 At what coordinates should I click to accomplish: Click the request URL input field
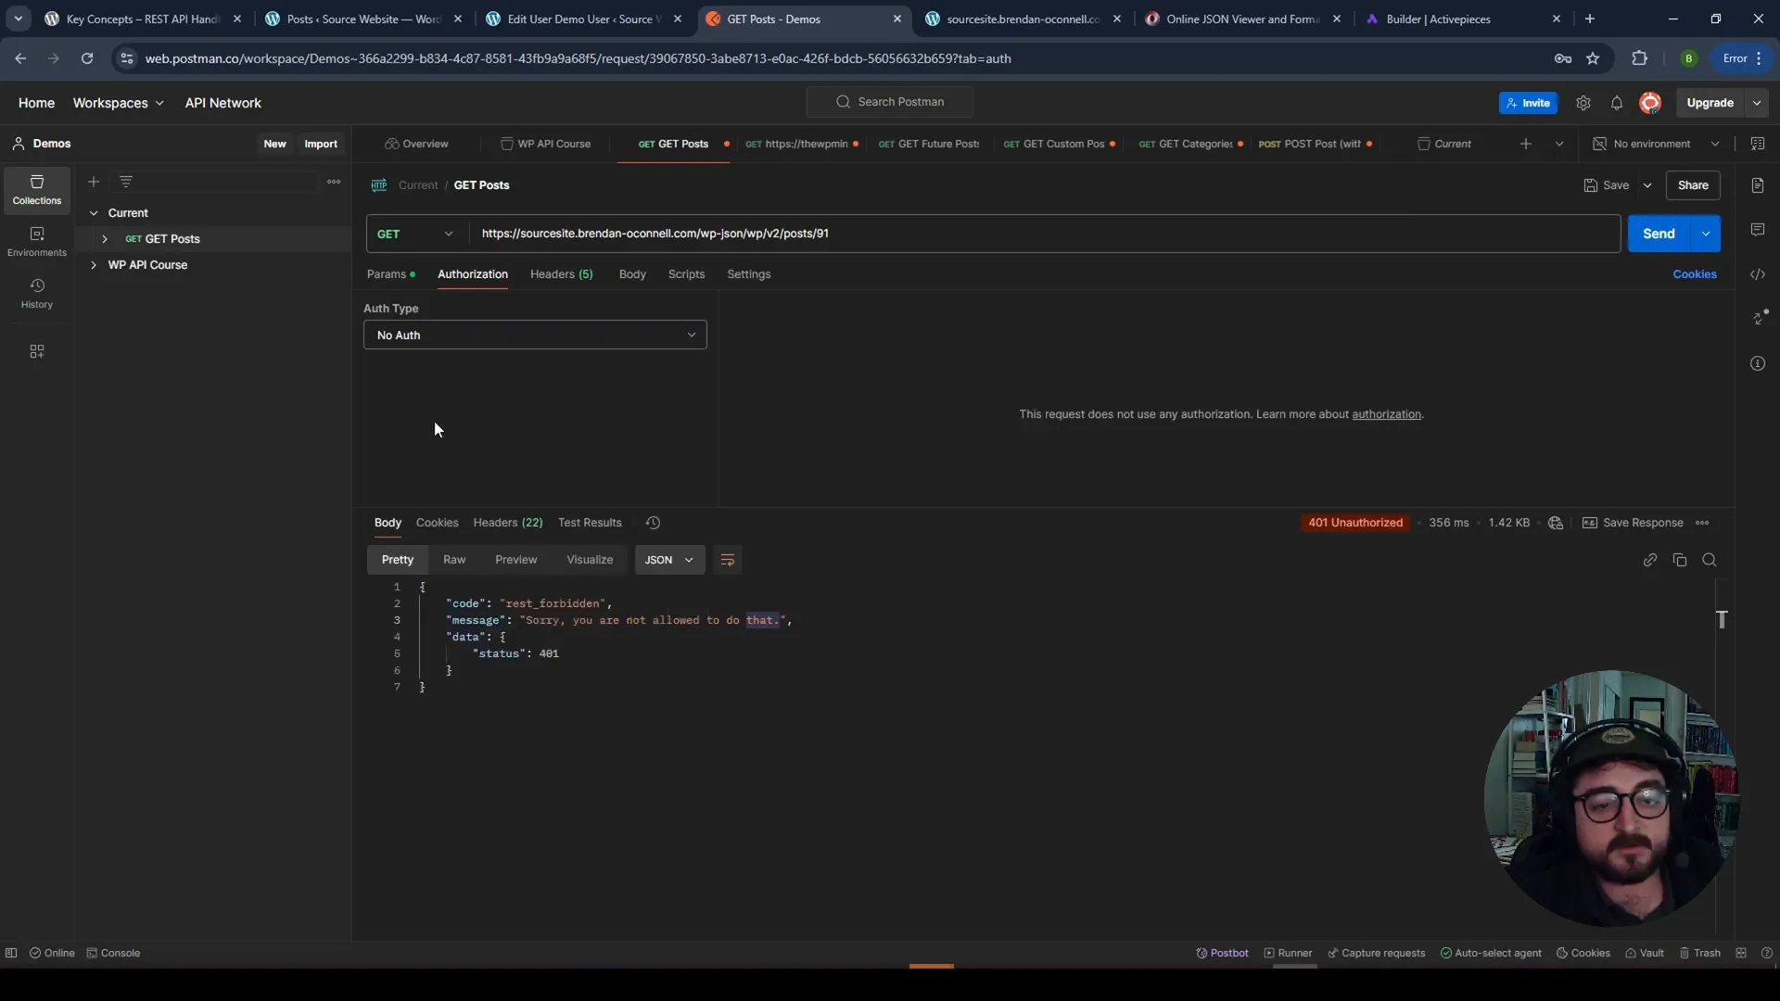pos(1044,234)
